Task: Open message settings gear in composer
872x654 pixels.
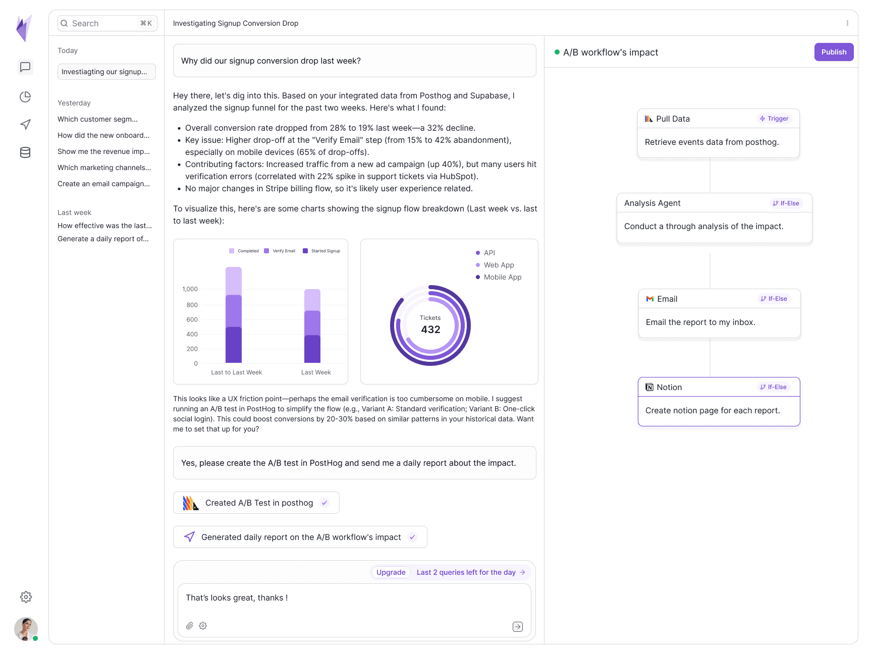Action: pos(203,626)
